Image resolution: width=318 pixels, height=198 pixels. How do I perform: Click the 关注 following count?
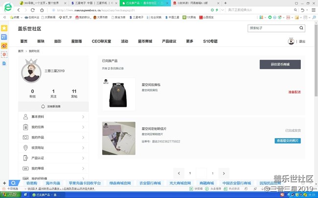[53, 94]
